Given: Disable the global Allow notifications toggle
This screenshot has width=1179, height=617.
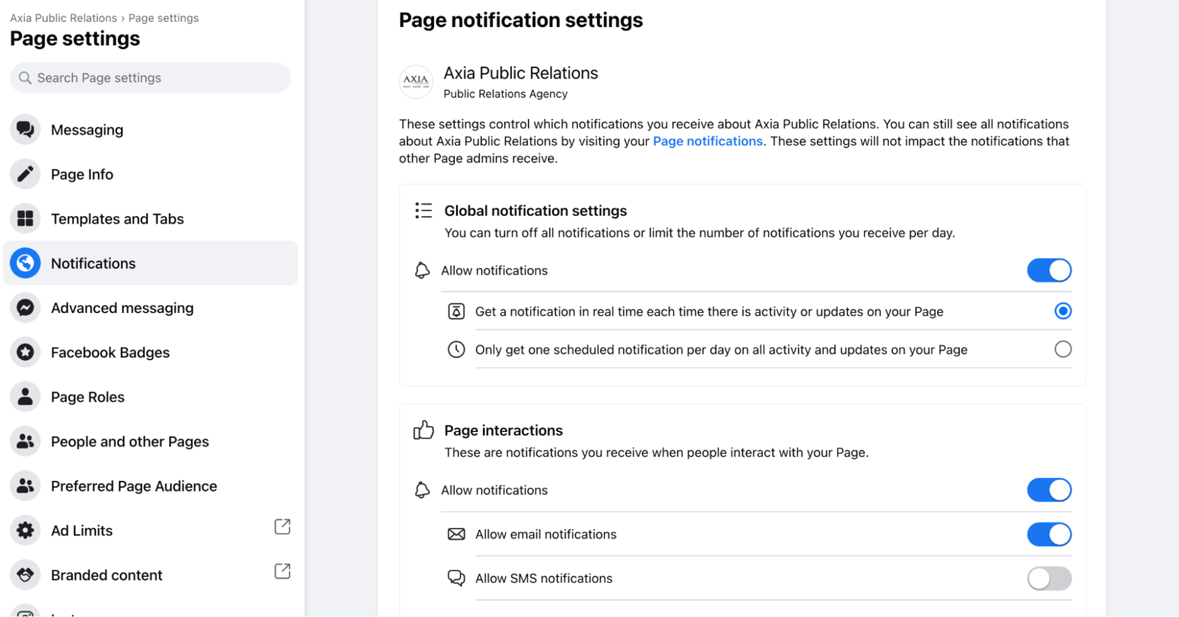Looking at the screenshot, I should click(x=1049, y=270).
